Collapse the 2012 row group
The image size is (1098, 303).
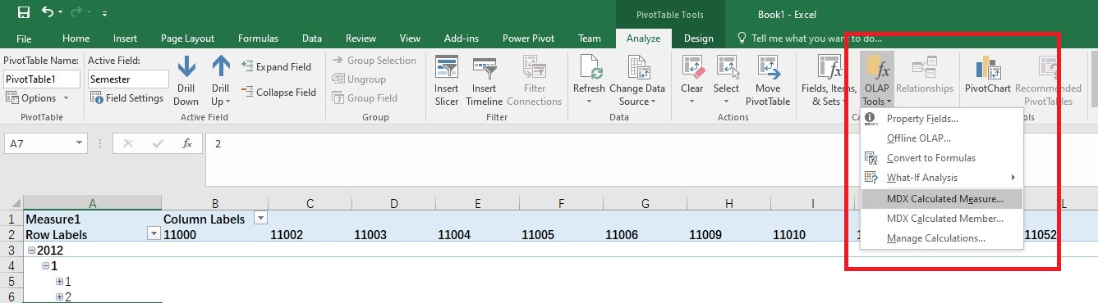31,251
